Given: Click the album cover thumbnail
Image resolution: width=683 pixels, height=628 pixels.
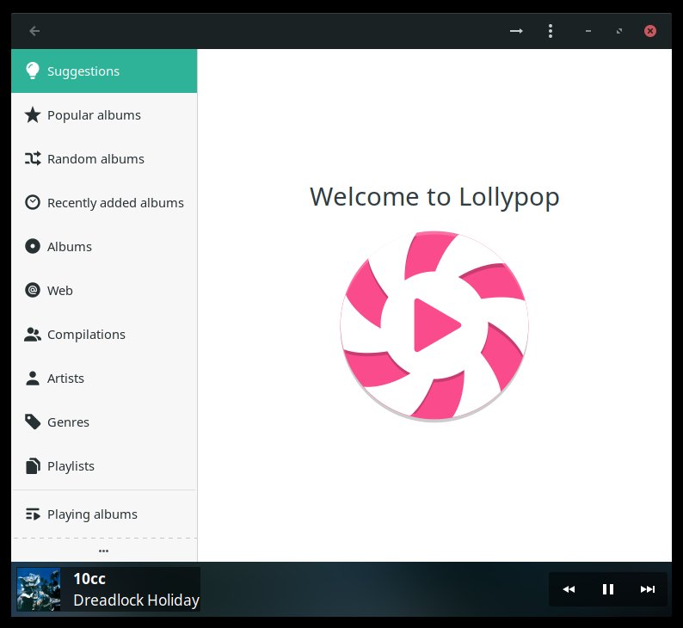Looking at the screenshot, I should coord(39,589).
